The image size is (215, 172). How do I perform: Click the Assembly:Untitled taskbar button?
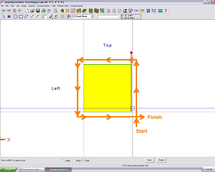58,170
